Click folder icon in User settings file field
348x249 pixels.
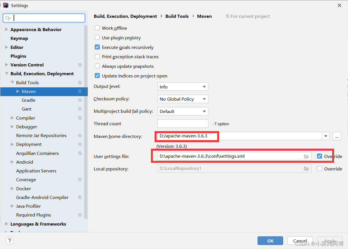306,156
